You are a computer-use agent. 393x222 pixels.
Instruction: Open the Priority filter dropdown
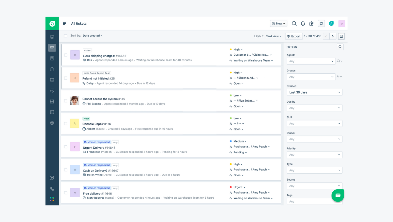pyautogui.click(x=314, y=155)
